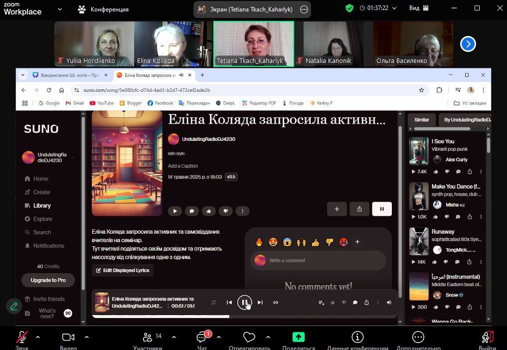Click the share icon in the bottom player
Screen dimensions: 507x350
[x=366, y=303]
